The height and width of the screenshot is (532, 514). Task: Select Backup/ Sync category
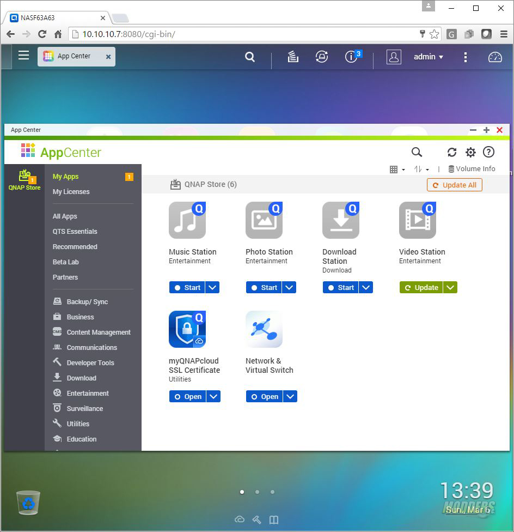(x=81, y=301)
